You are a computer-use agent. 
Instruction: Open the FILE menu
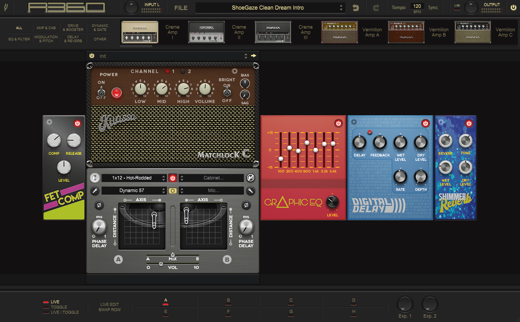[x=181, y=8]
